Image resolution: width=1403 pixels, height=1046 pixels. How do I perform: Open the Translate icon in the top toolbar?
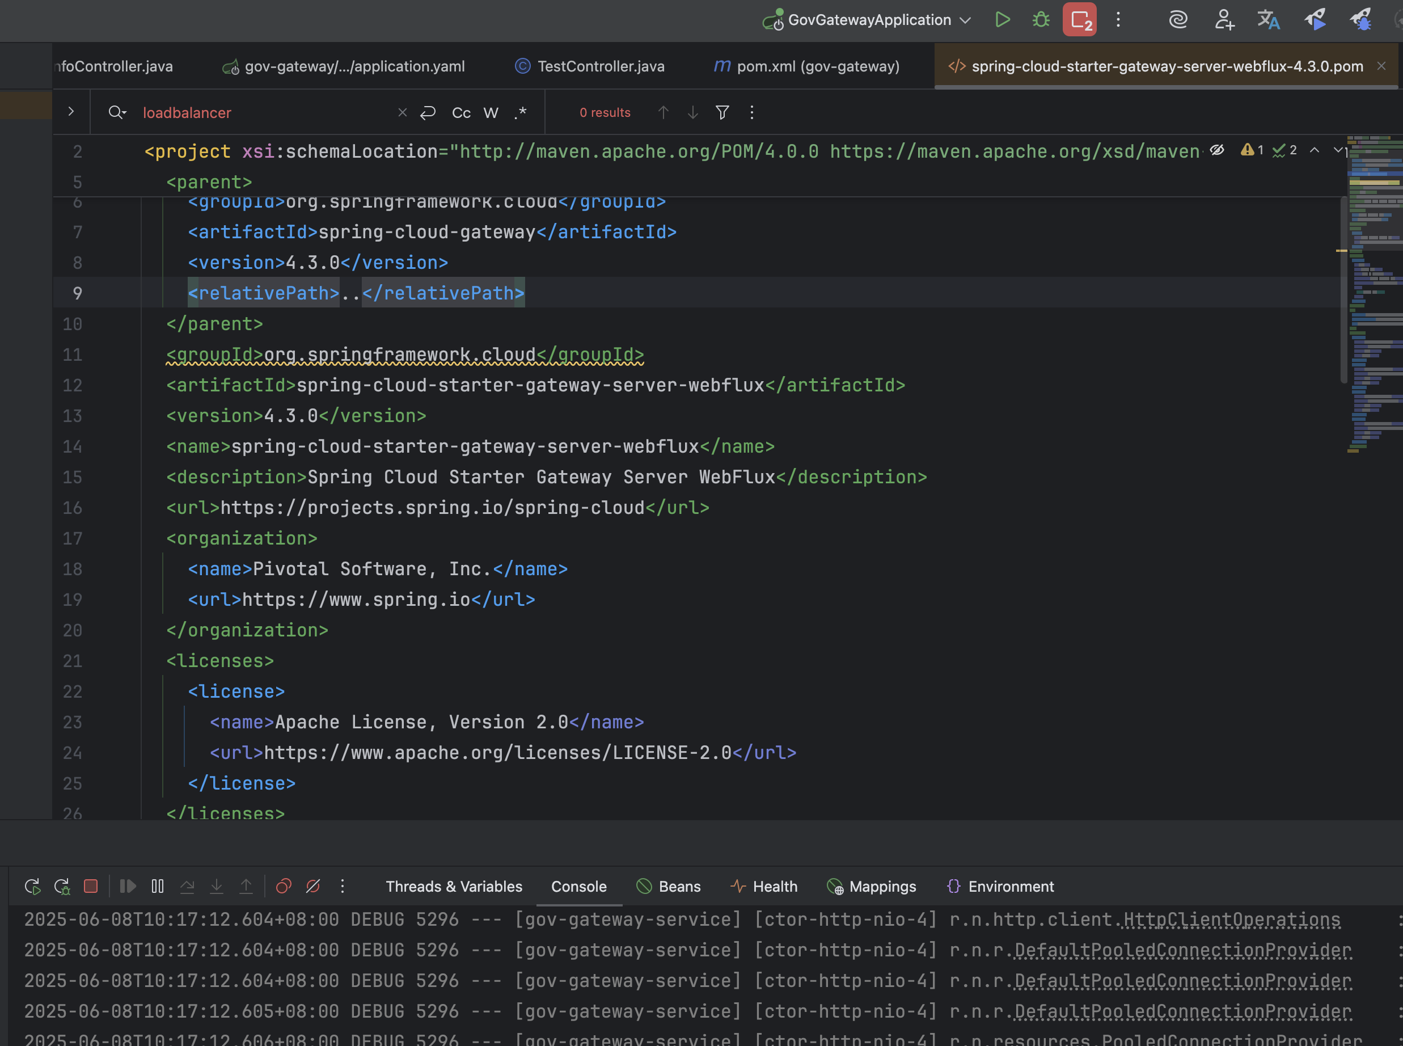click(x=1268, y=20)
